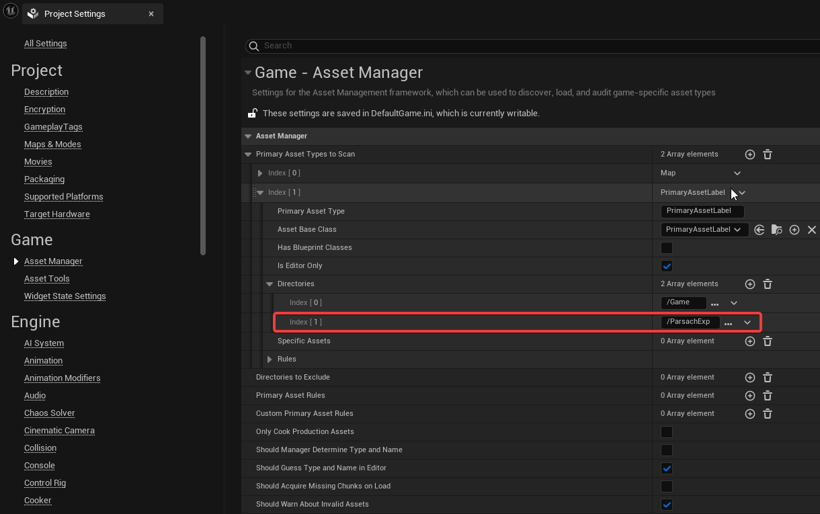Go to Packaging settings
The height and width of the screenshot is (514, 820).
click(x=44, y=179)
